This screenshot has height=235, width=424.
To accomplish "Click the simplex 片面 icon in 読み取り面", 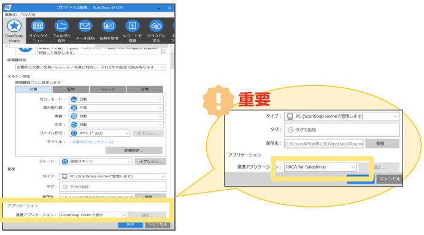I will tap(74, 107).
